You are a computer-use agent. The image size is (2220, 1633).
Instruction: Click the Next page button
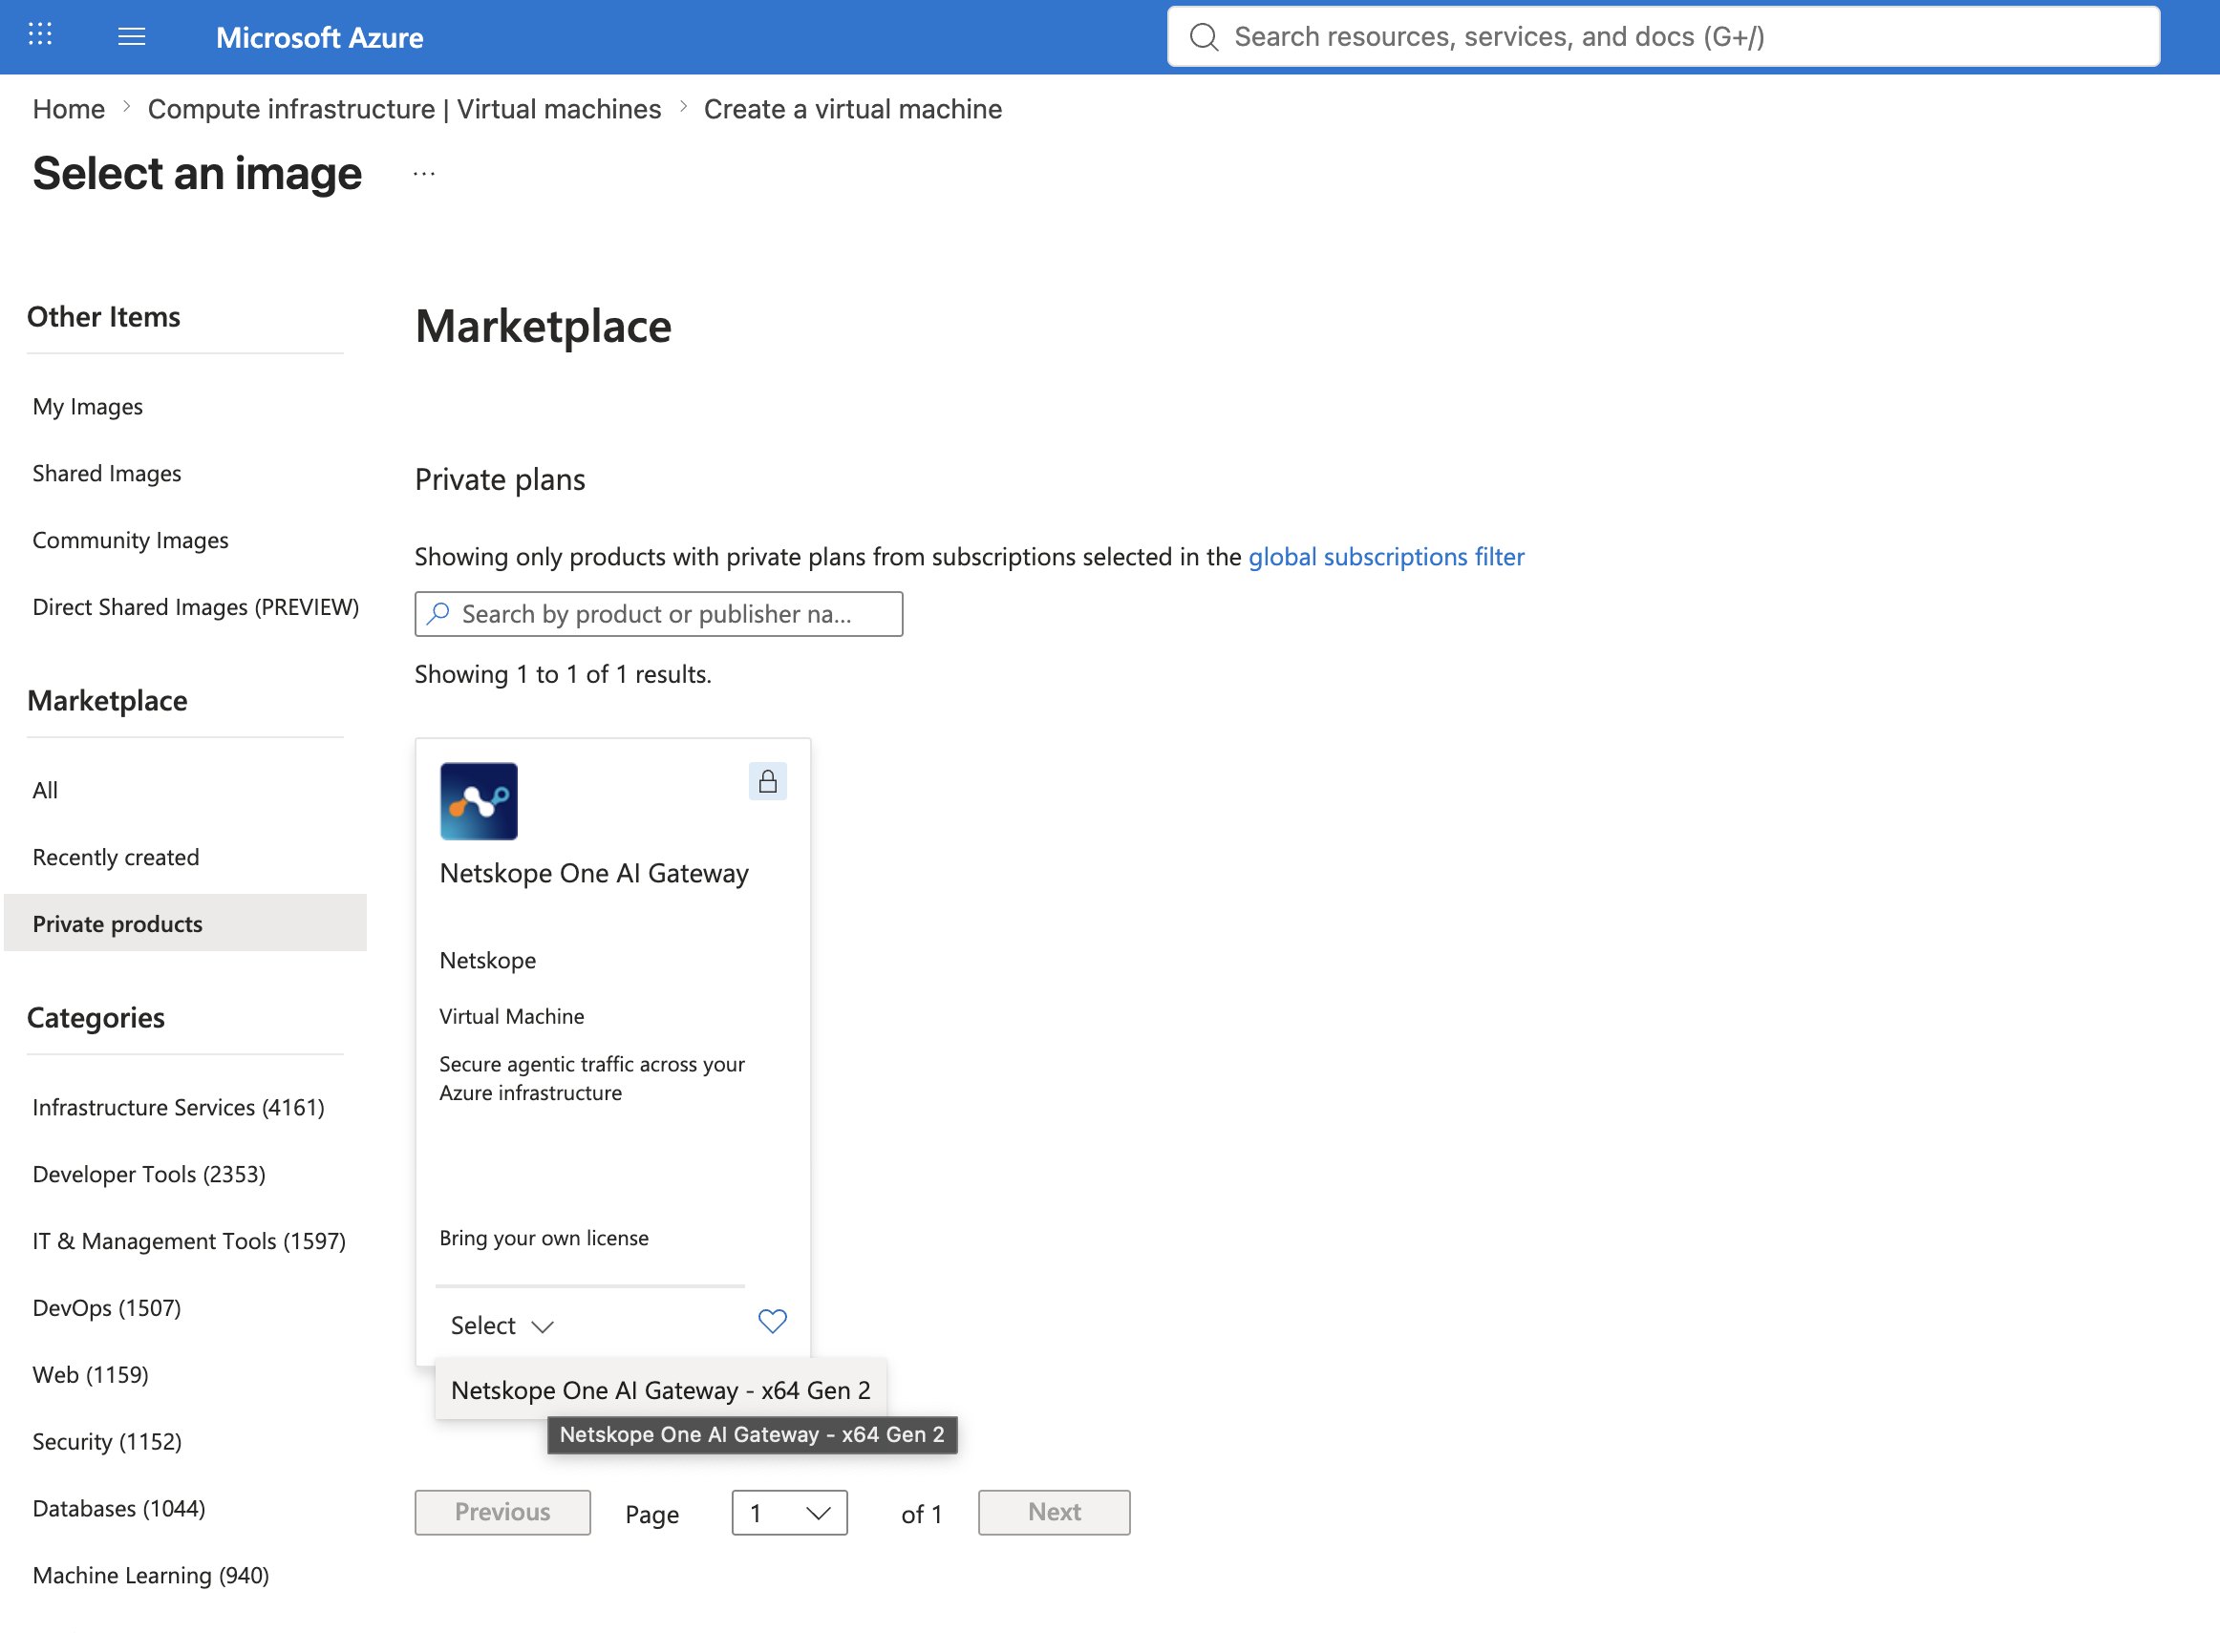click(1055, 1513)
